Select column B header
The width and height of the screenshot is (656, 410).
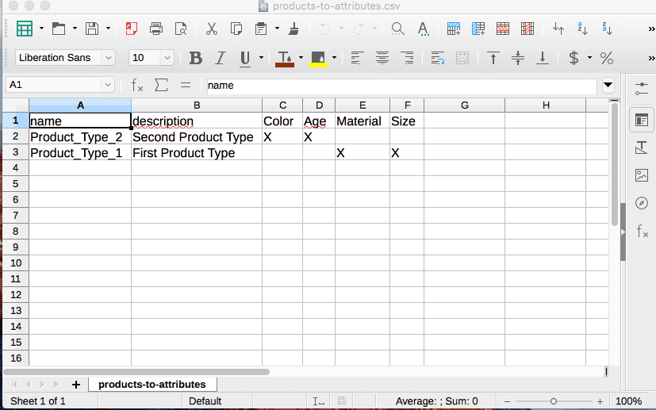pyautogui.click(x=197, y=105)
